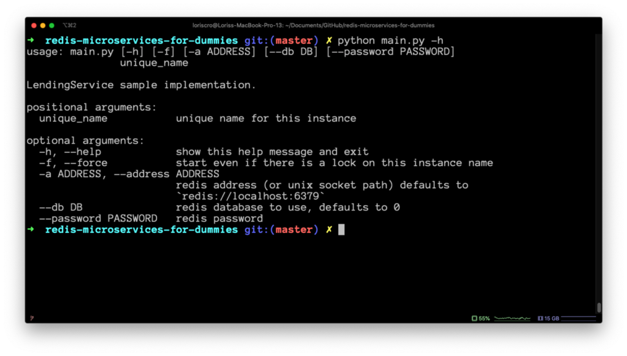Click the window number shortcut ⌥⌘2 indicator
Viewport: 627px width, 356px height.
(x=69, y=25)
